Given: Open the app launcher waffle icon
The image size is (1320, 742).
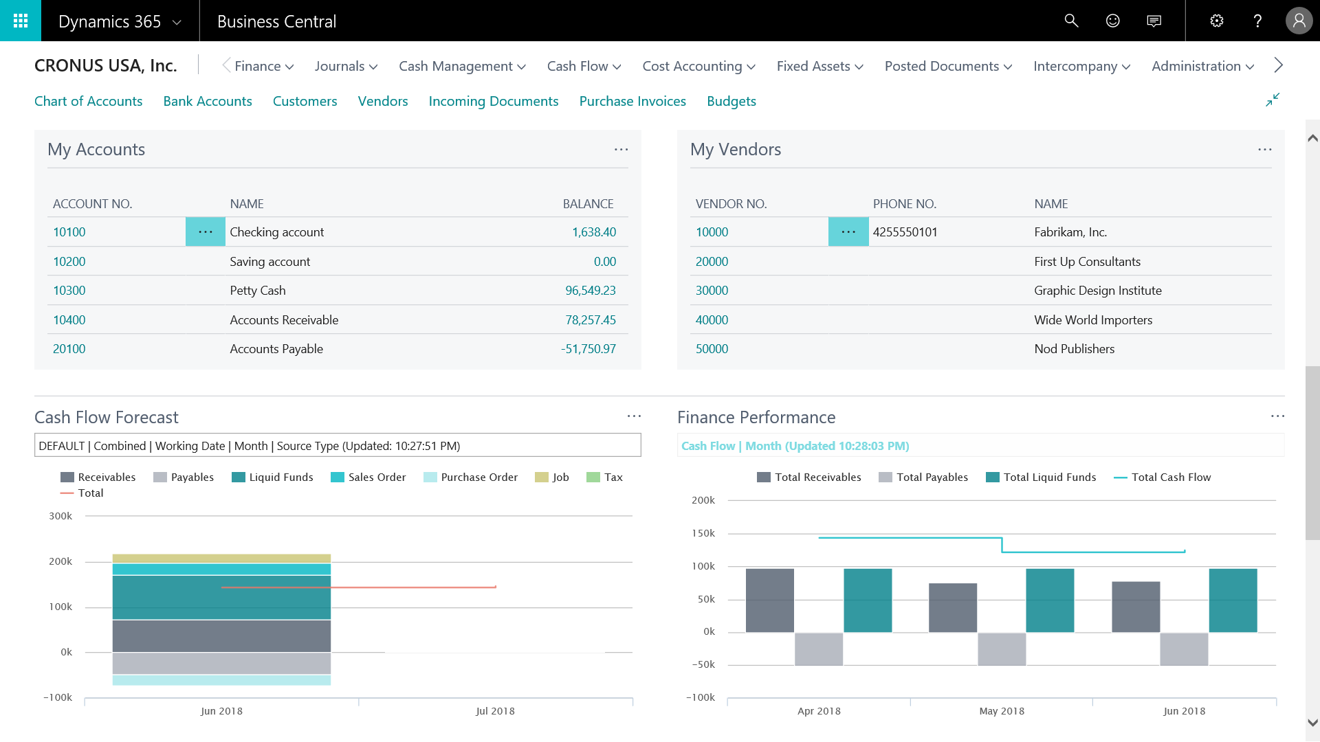Looking at the screenshot, I should [x=21, y=21].
